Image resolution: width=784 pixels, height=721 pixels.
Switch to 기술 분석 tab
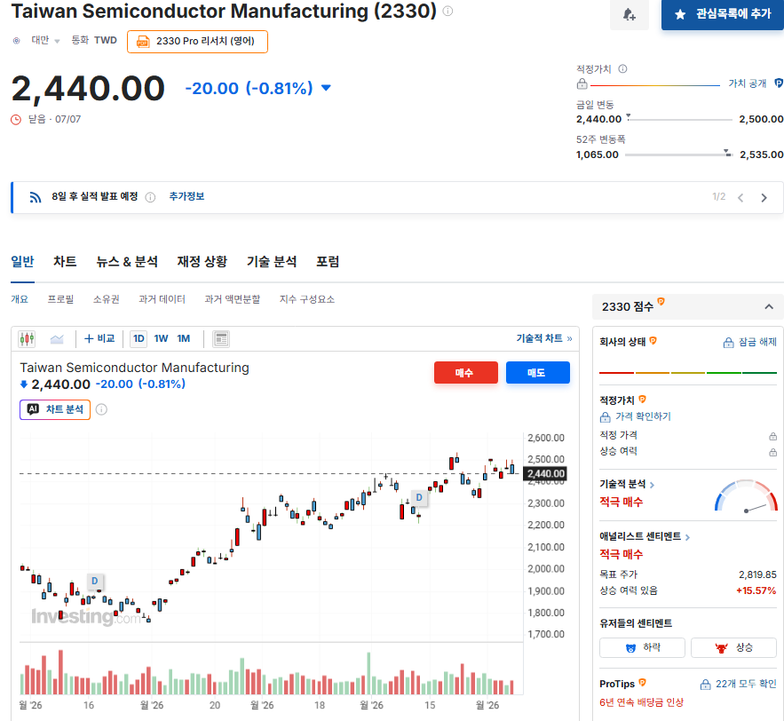coord(272,262)
